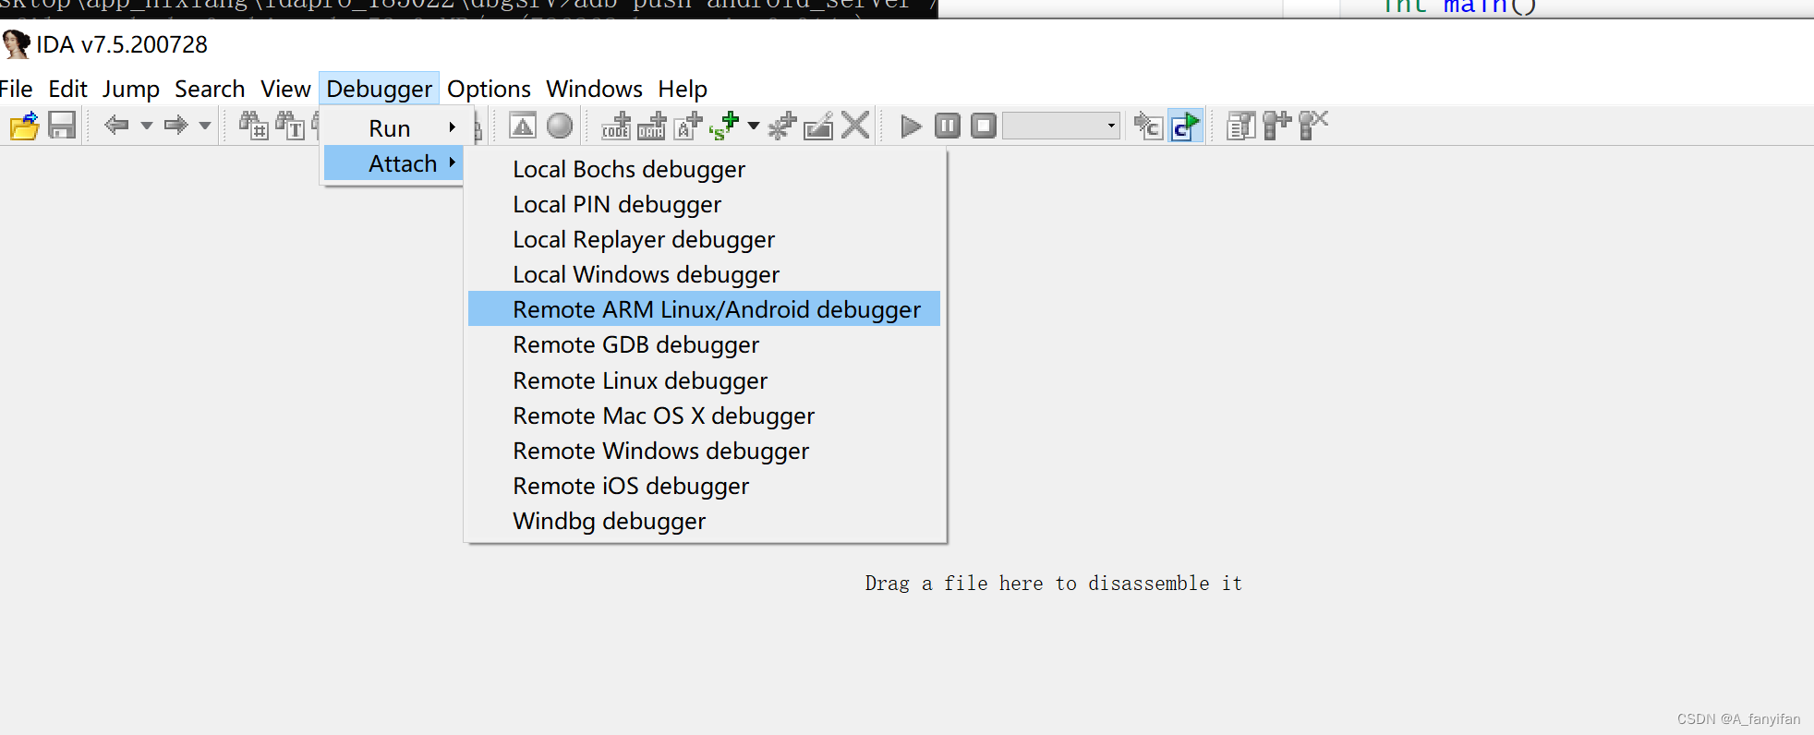The height and width of the screenshot is (735, 1814).
Task: Select Local Replayer debugger
Action: [704, 239]
